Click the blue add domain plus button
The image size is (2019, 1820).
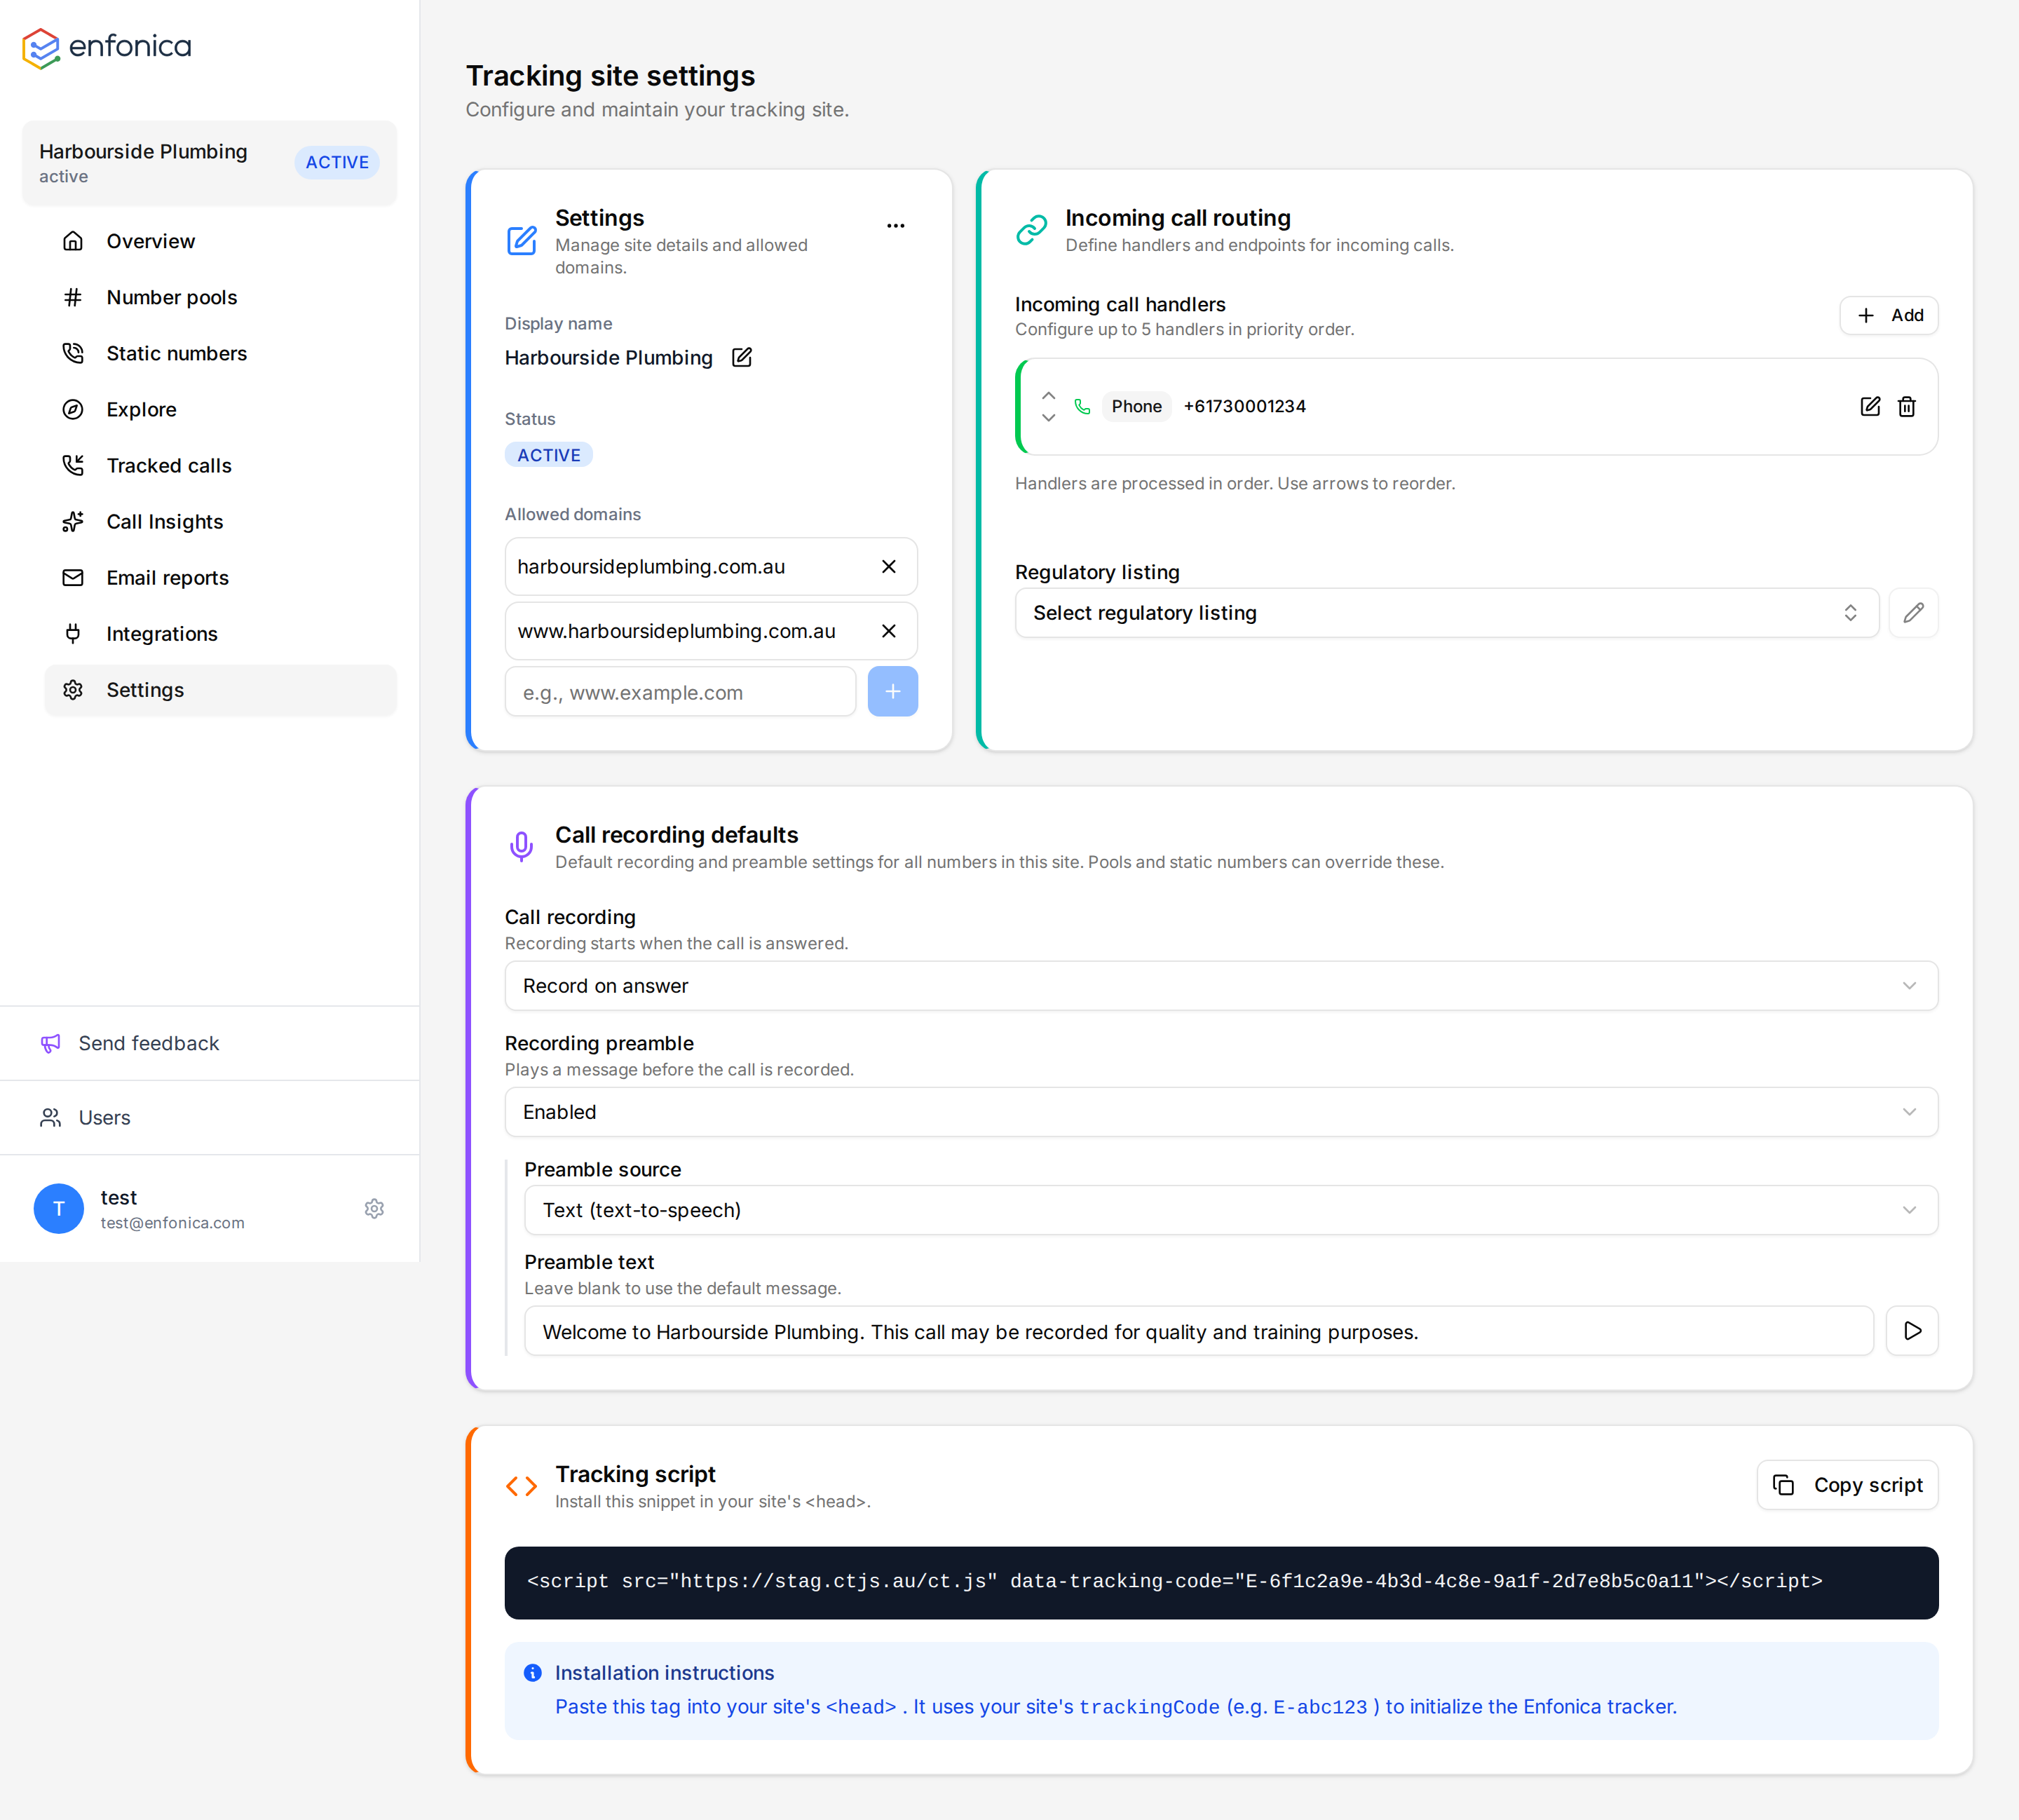(x=893, y=692)
